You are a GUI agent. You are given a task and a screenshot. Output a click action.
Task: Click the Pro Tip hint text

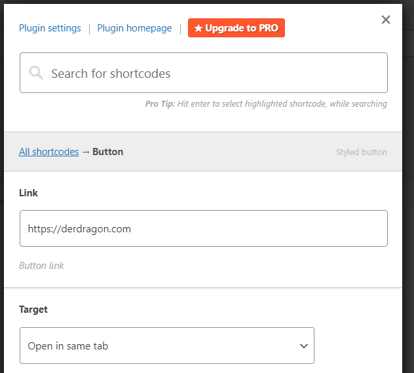[266, 104]
